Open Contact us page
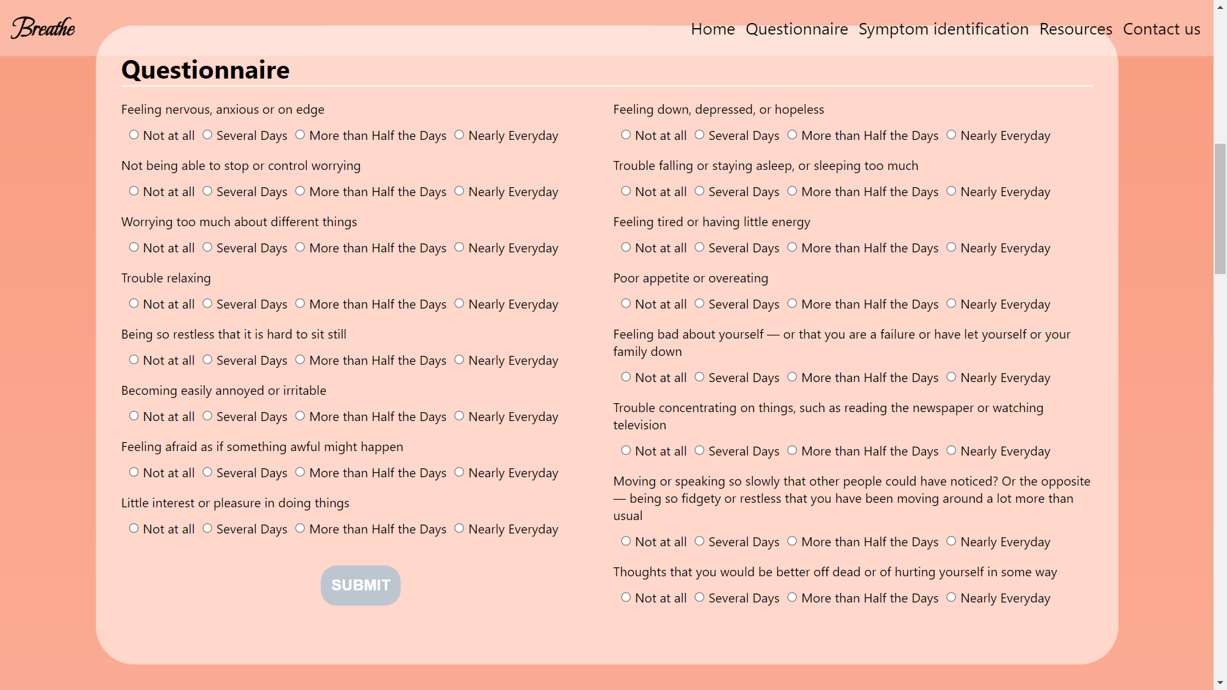 tap(1161, 29)
